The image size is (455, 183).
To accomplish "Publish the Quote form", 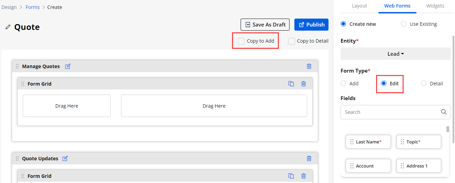I will tap(311, 24).
